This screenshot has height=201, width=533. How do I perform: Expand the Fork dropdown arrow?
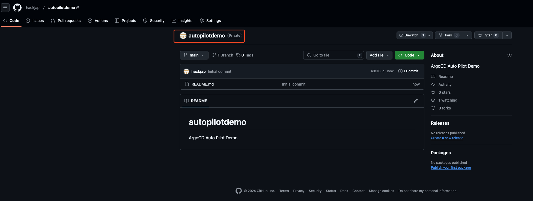[x=468, y=35]
